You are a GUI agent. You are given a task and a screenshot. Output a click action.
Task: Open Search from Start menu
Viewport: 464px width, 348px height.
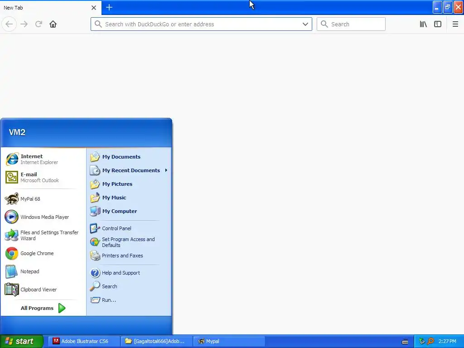click(129, 286)
